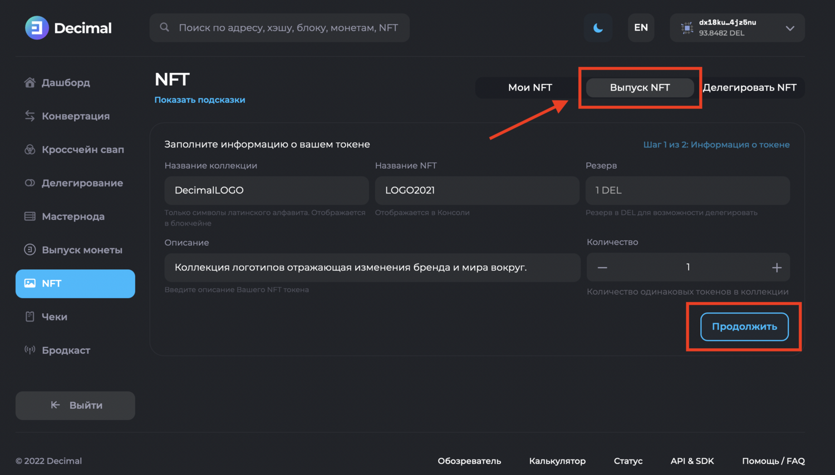Click the Дашборд home icon
The image size is (835, 475).
(30, 82)
